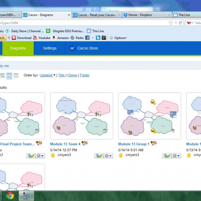Click the Twitter toolbar icon
The width and height of the screenshot is (201, 201).
(98, 38)
